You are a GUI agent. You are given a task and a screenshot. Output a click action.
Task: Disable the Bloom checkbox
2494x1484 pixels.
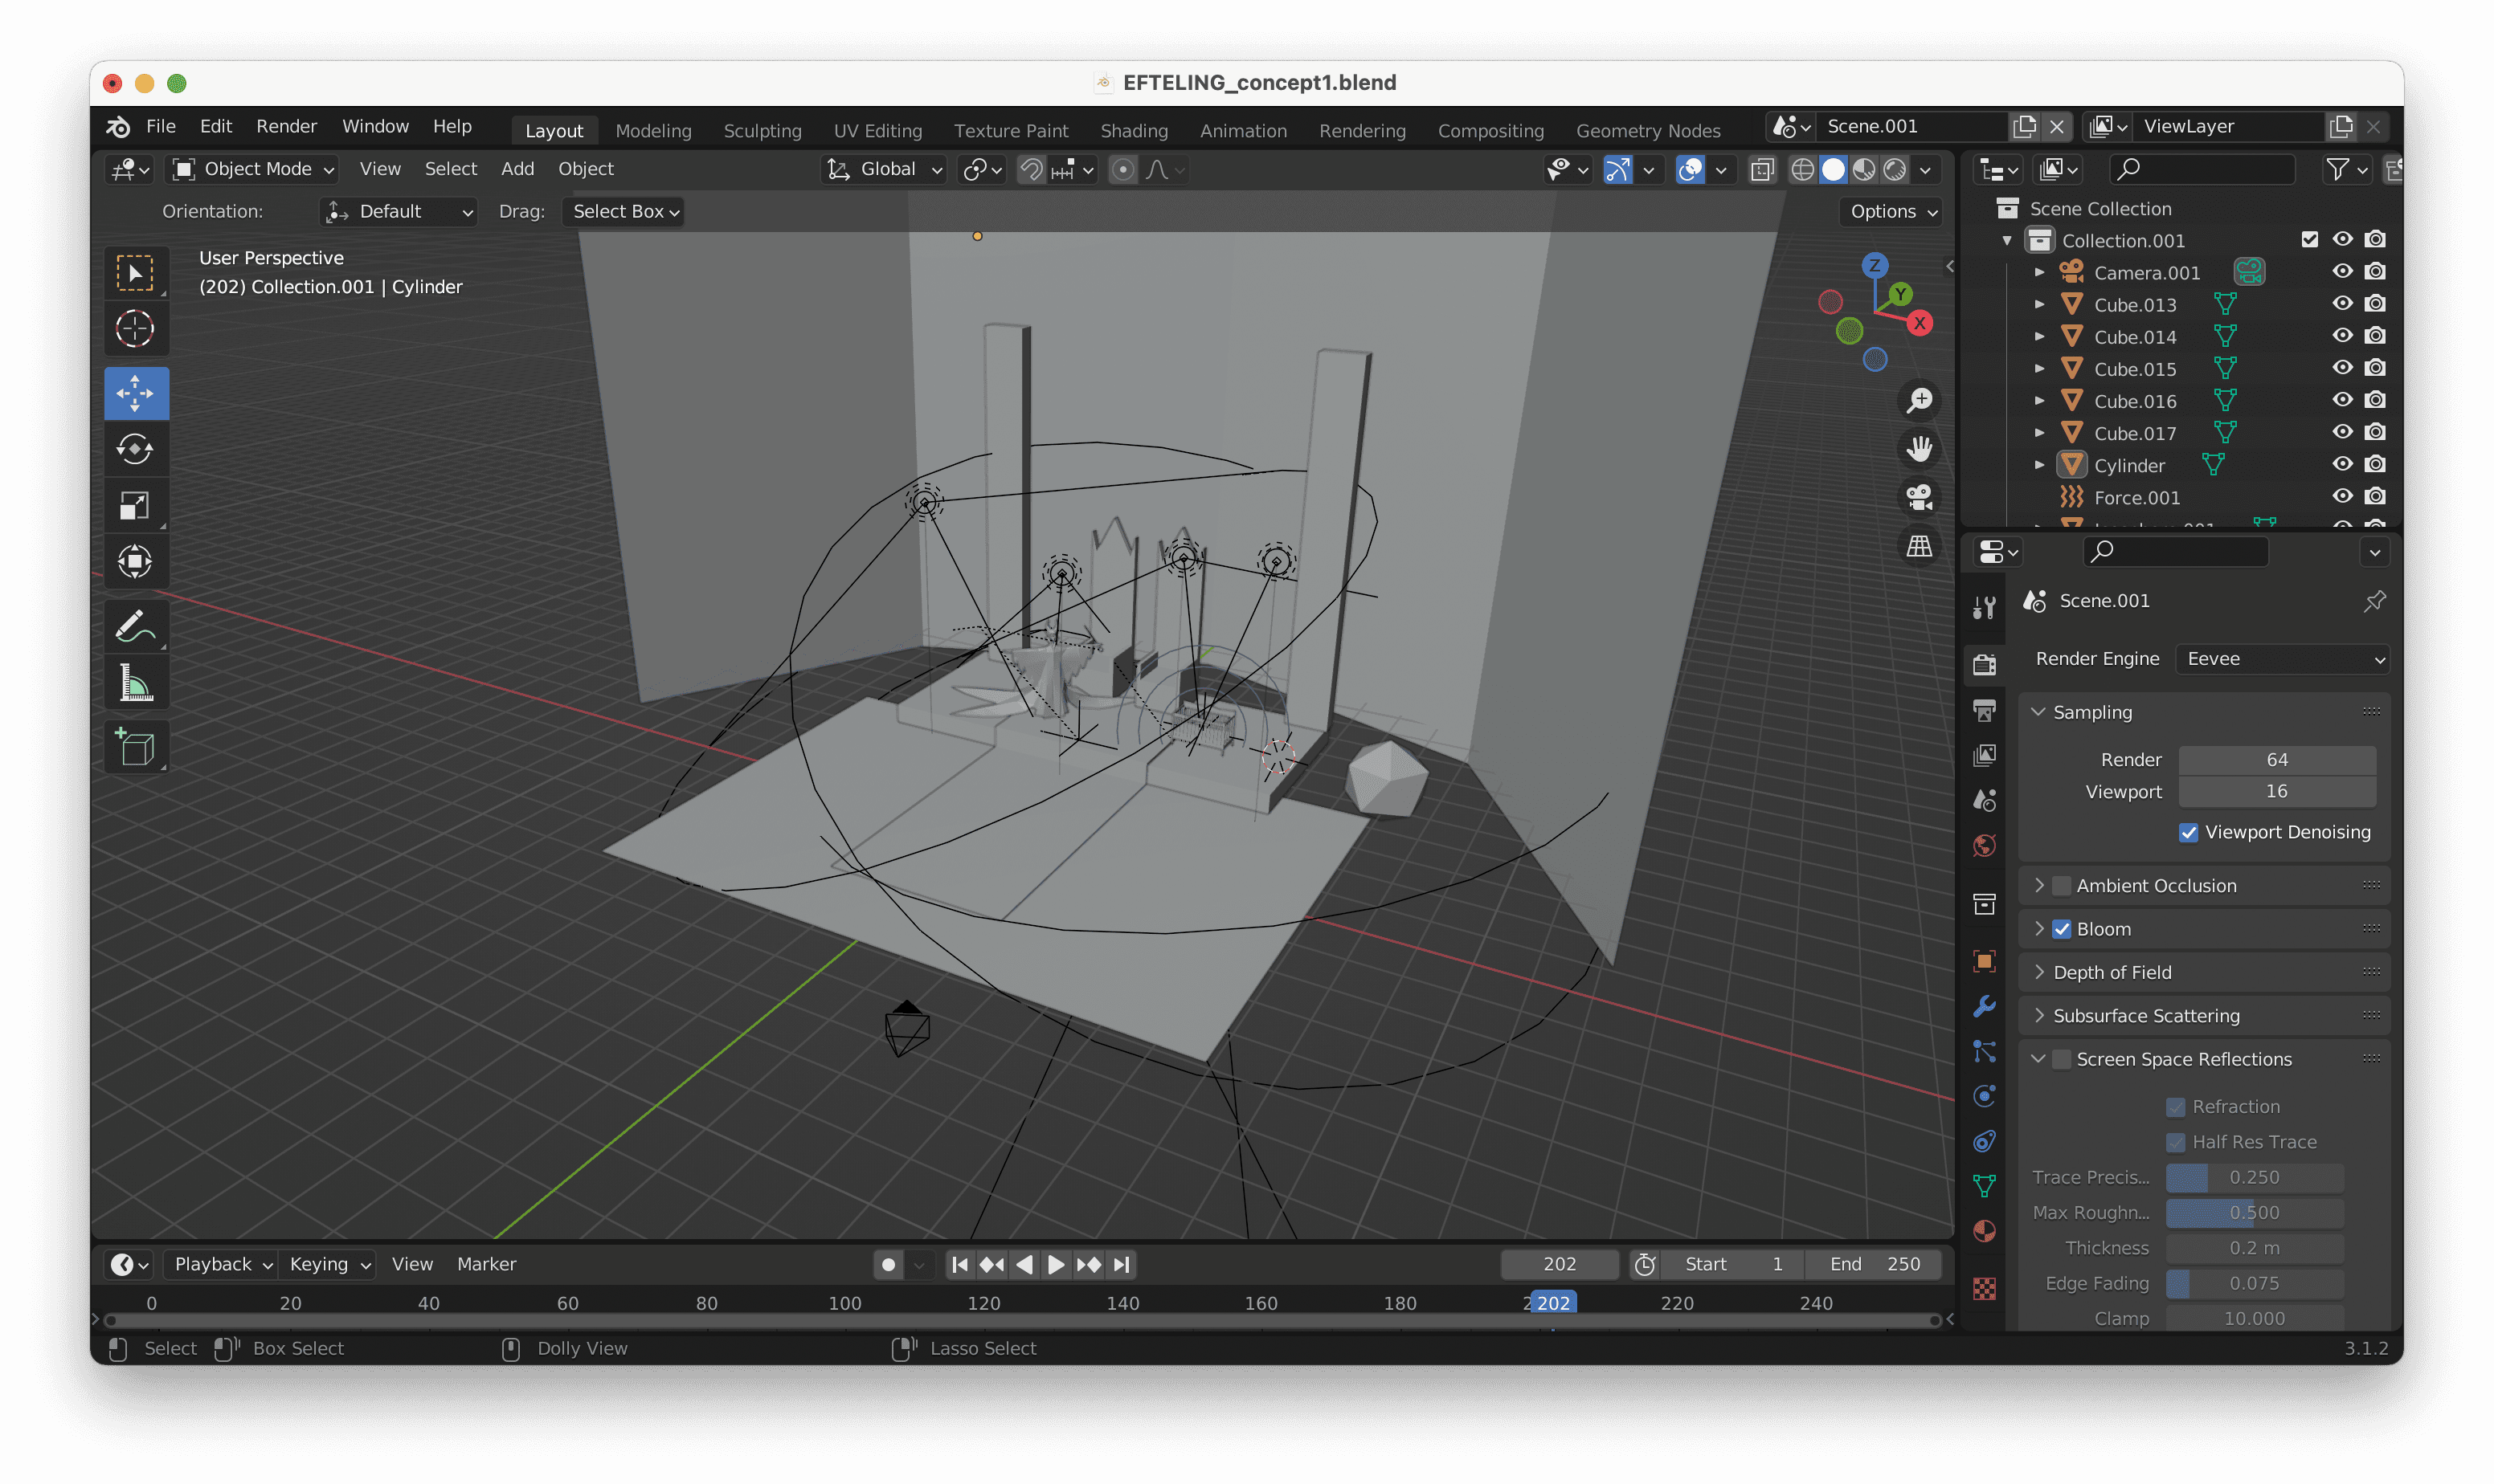coord(2062,929)
